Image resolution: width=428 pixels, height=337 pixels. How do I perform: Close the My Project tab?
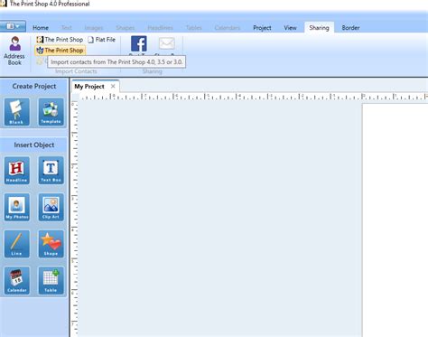tap(113, 87)
